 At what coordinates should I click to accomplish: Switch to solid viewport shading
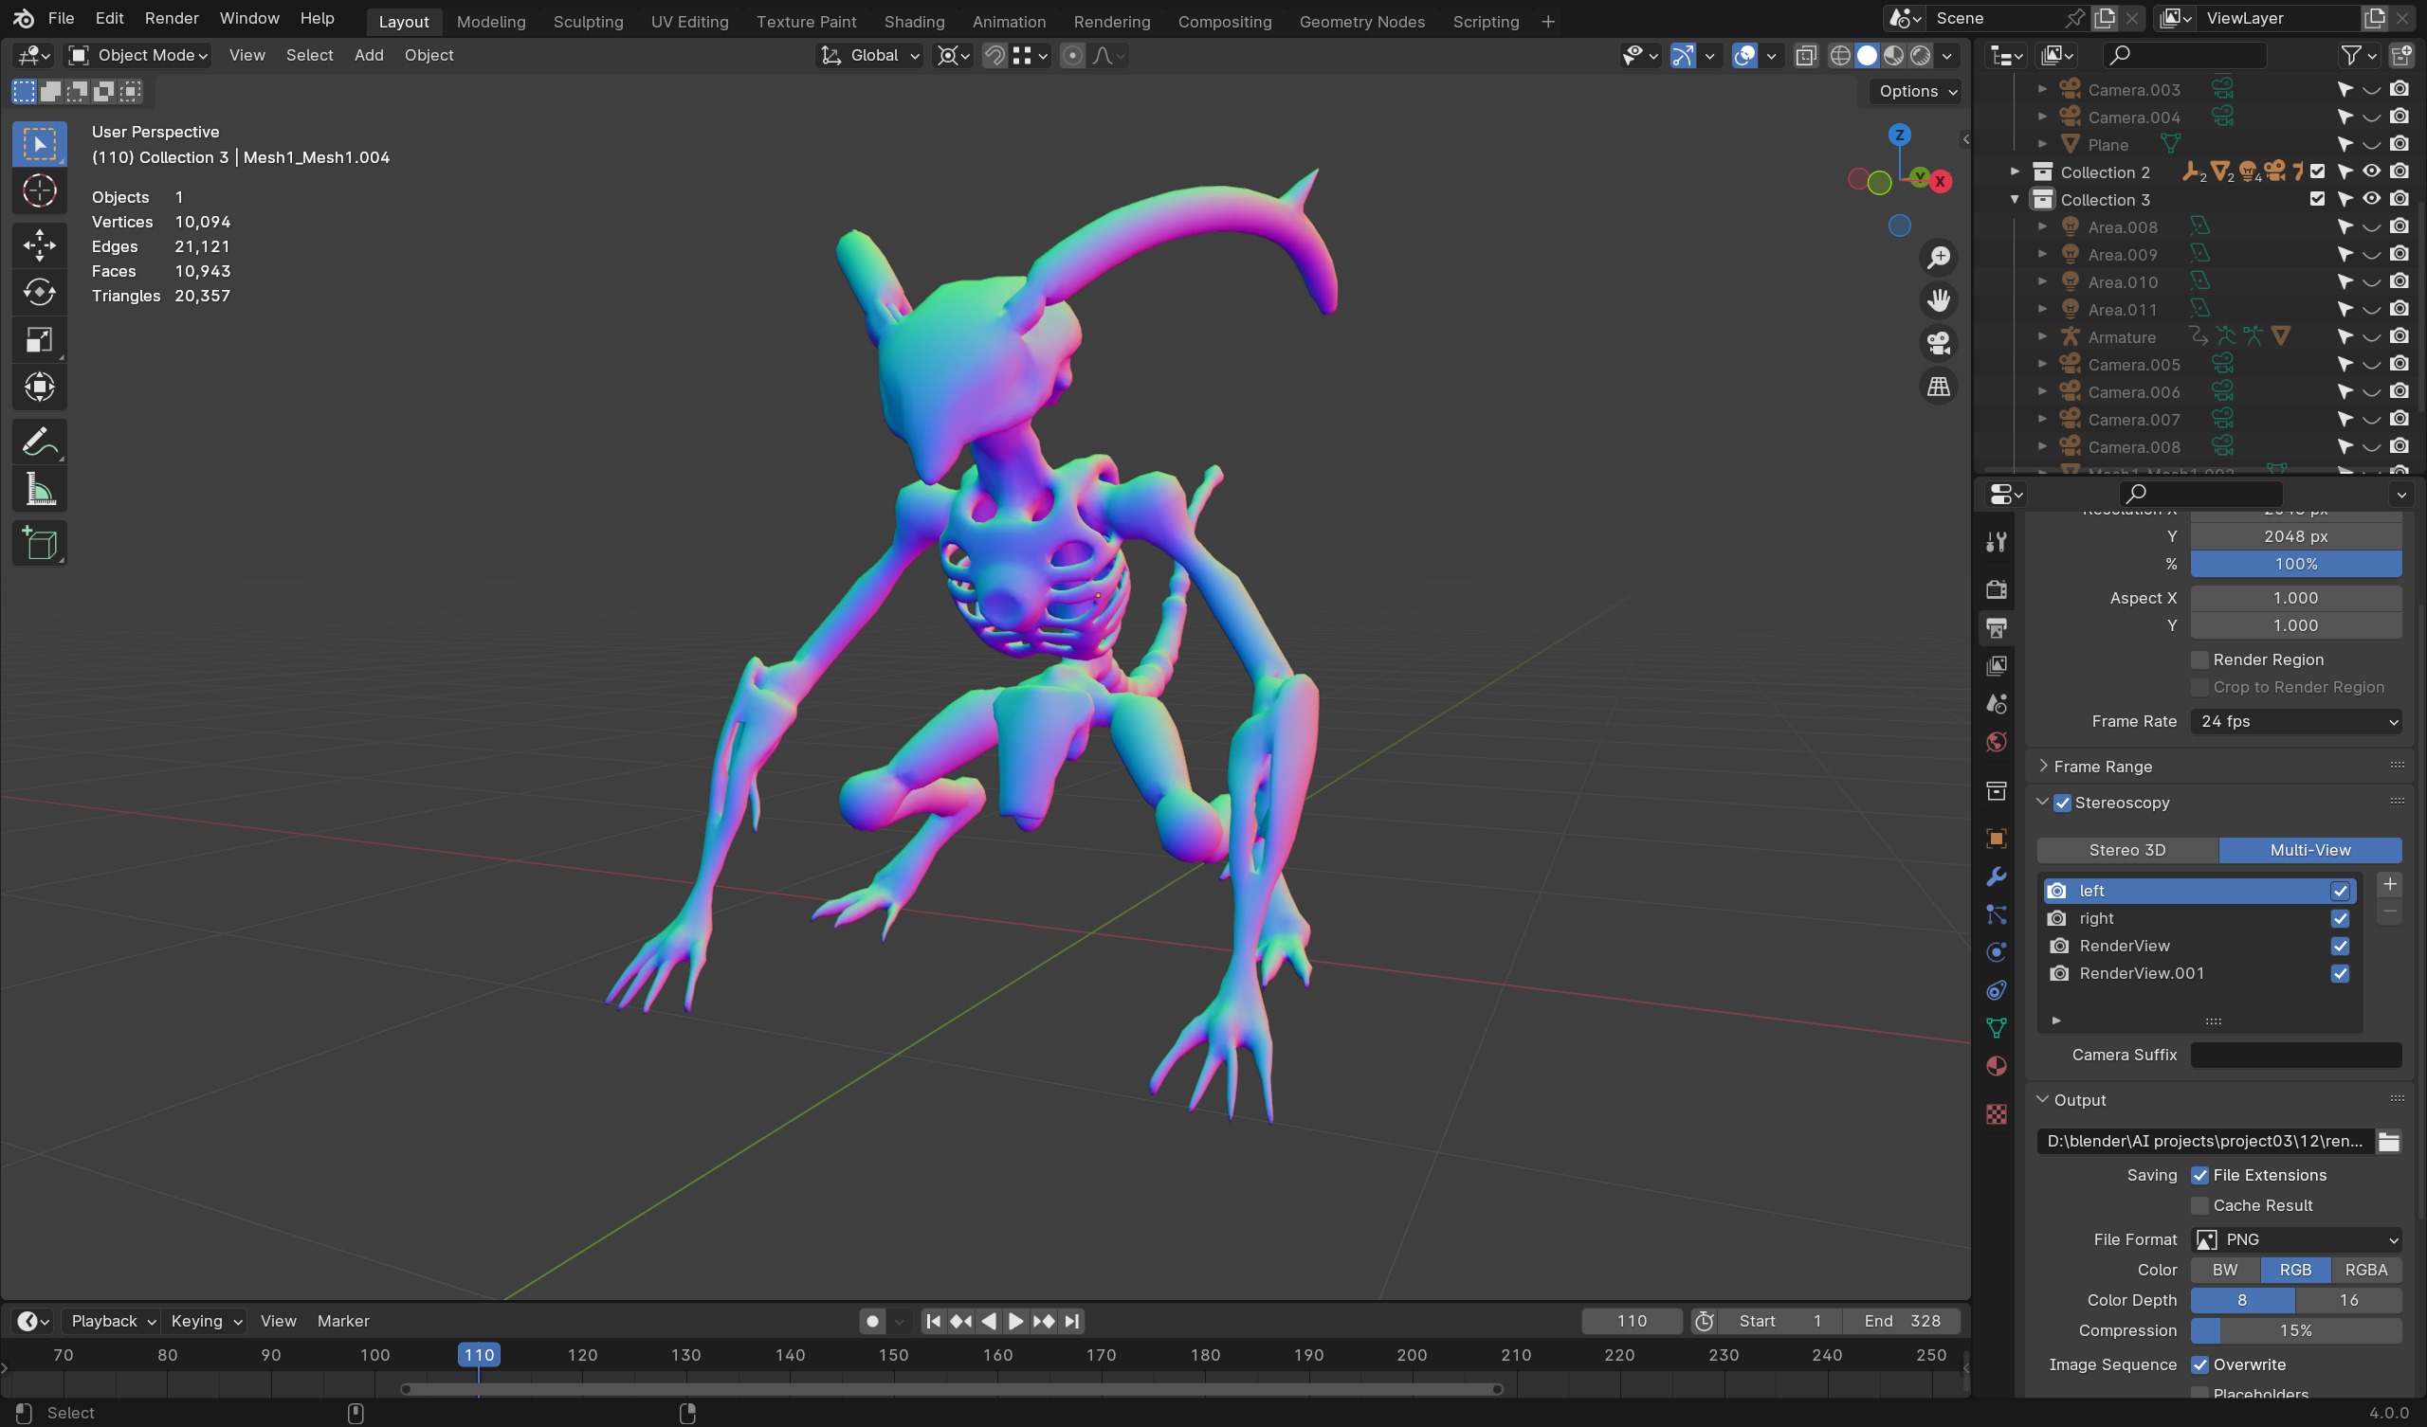point(1867,56)
